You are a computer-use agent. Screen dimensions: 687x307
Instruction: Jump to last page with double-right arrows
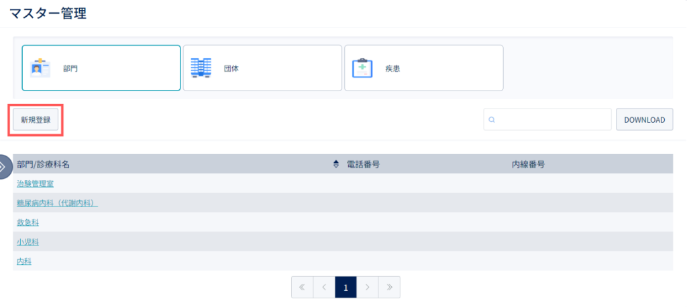click(390, 288)
